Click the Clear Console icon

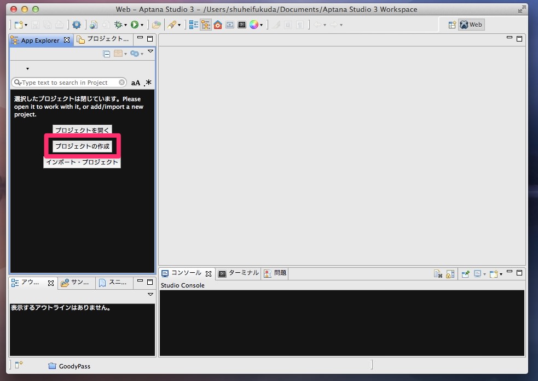438,274
